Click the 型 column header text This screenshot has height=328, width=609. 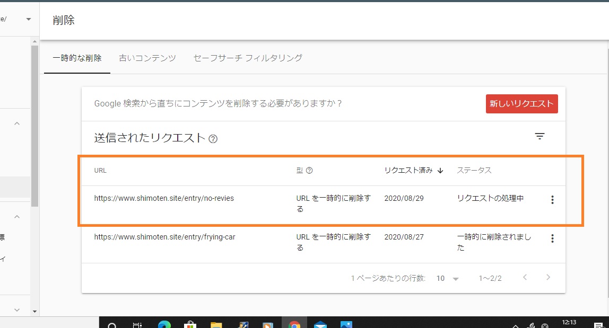click(x=299, y=171)
